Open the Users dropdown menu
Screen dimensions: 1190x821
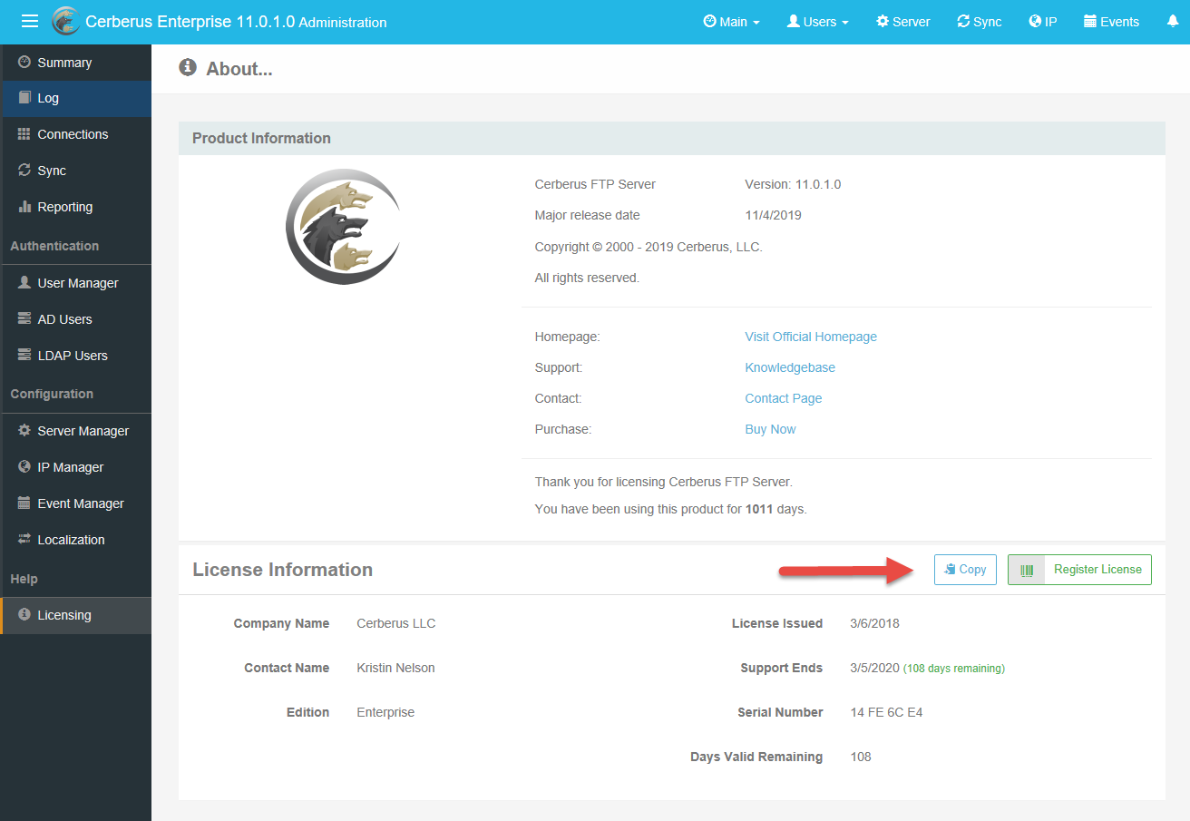point(817,22)
